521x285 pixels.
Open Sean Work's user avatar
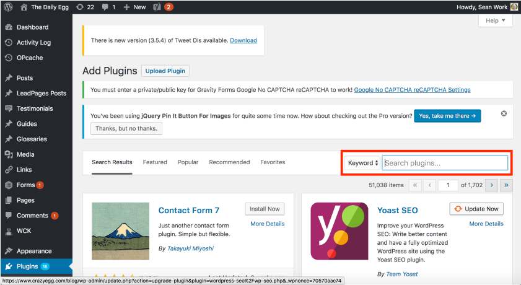[514, 7]
